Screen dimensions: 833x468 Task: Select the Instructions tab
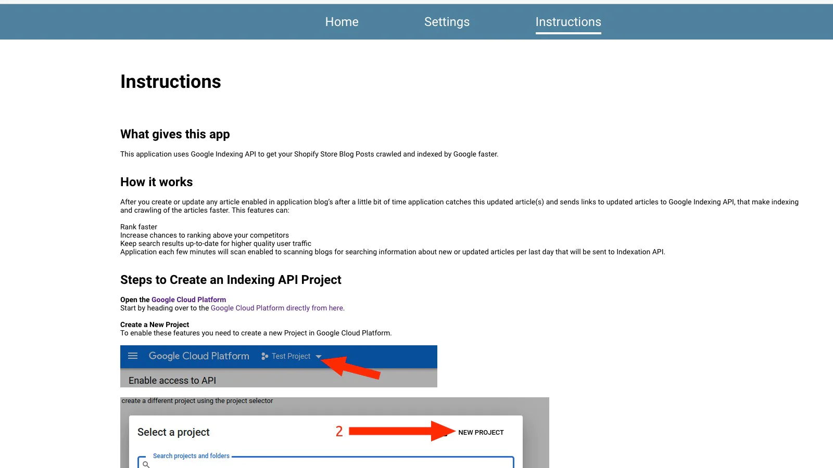point(568,22)
